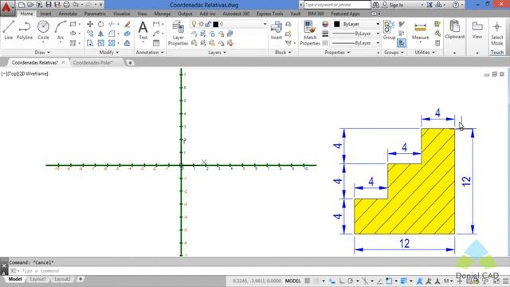The image size is (510, 287).
Task: Toggle Polar tracking in status bar
Action: pyautogui.click(x=351, y=281)
